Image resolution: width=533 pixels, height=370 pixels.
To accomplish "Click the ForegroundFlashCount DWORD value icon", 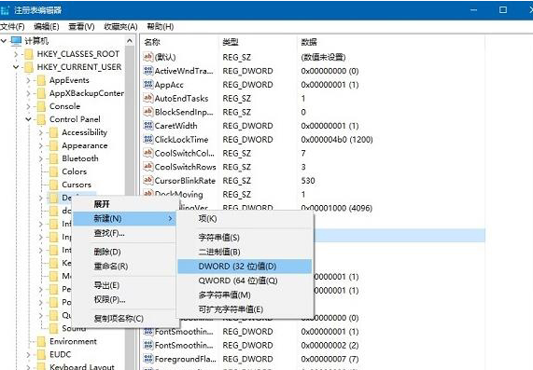I will point(147,359).
